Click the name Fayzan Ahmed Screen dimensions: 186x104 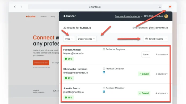pos(72,50)
